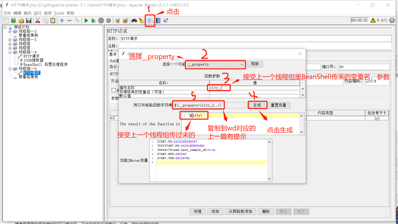Save the test plan with floppy icon
This screenshot has width=398, height=224.
[x=29, y=20]
